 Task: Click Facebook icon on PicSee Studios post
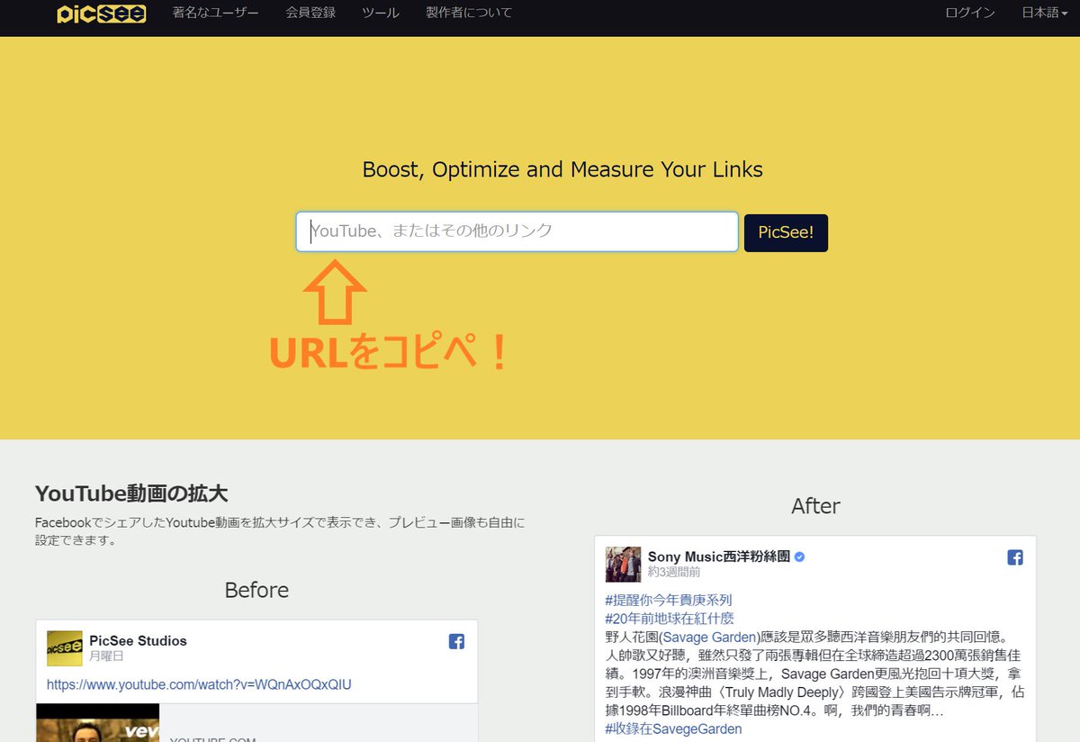coord(456,641)
